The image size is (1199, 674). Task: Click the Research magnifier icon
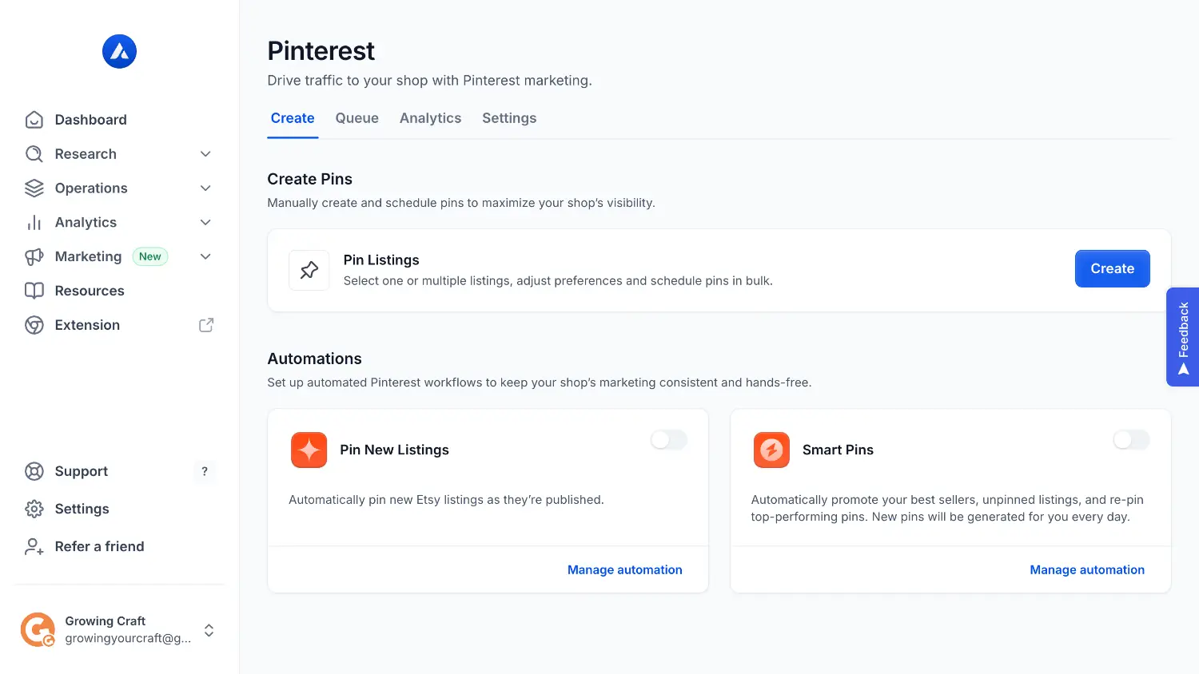34,154
